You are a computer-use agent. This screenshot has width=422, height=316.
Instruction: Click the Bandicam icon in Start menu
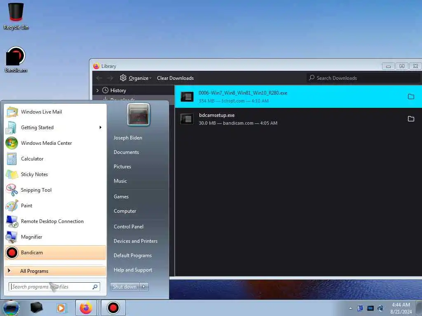12,253
